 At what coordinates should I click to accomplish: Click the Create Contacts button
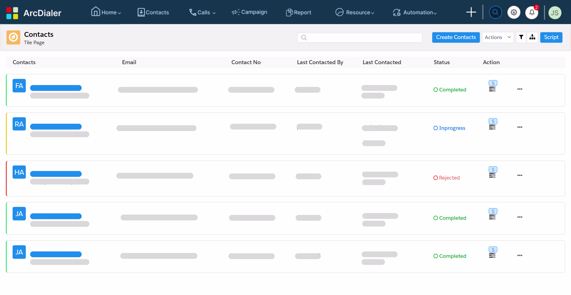(x=456, y=37)
